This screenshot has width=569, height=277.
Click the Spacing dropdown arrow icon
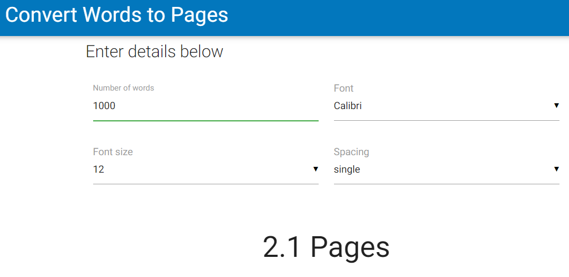(x=556, y=169)
